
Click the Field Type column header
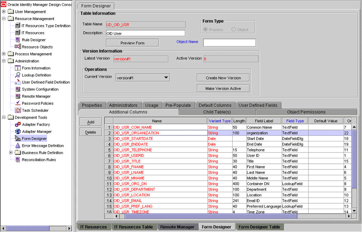point(295,121)
